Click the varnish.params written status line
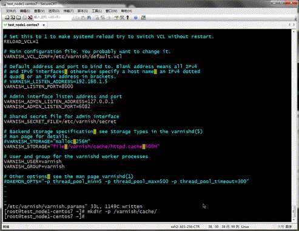The width and height of the screenshot is (299, 231). point(73,207)
